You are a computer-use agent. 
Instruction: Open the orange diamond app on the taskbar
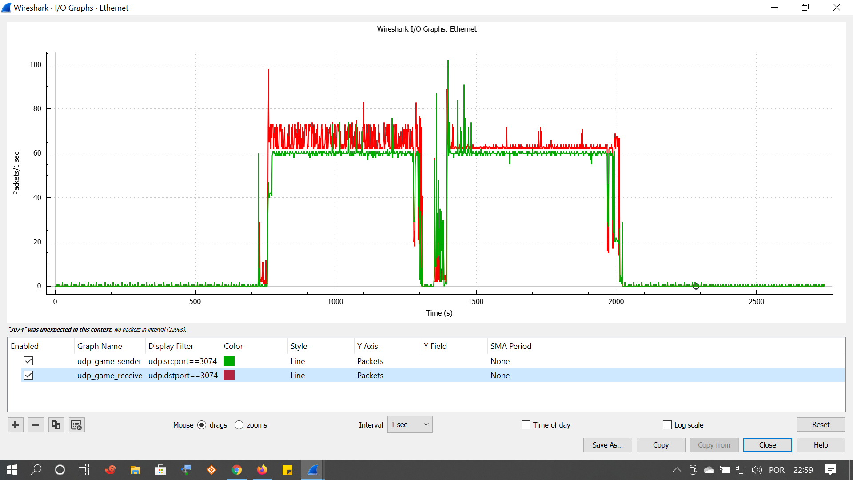point(211,470)
